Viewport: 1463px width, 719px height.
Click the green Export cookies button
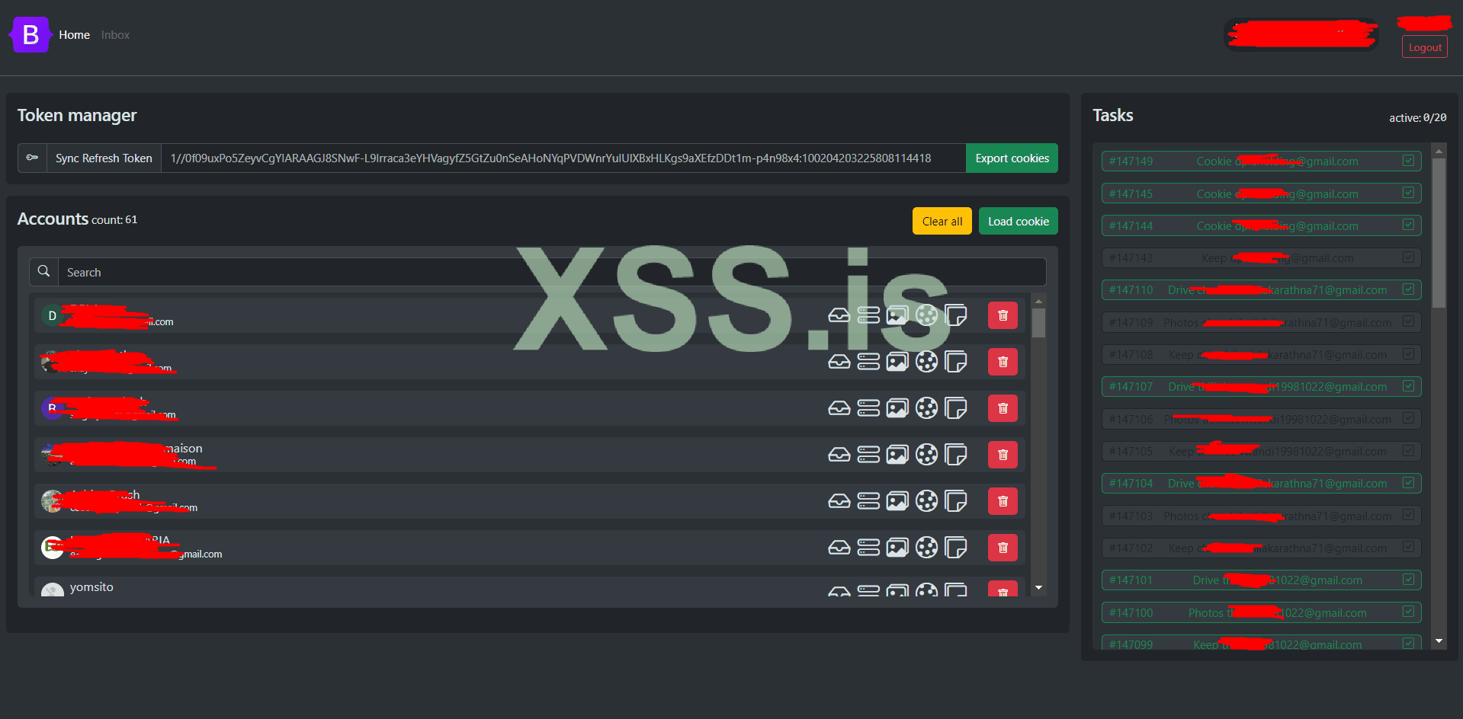pos(1012,158)
